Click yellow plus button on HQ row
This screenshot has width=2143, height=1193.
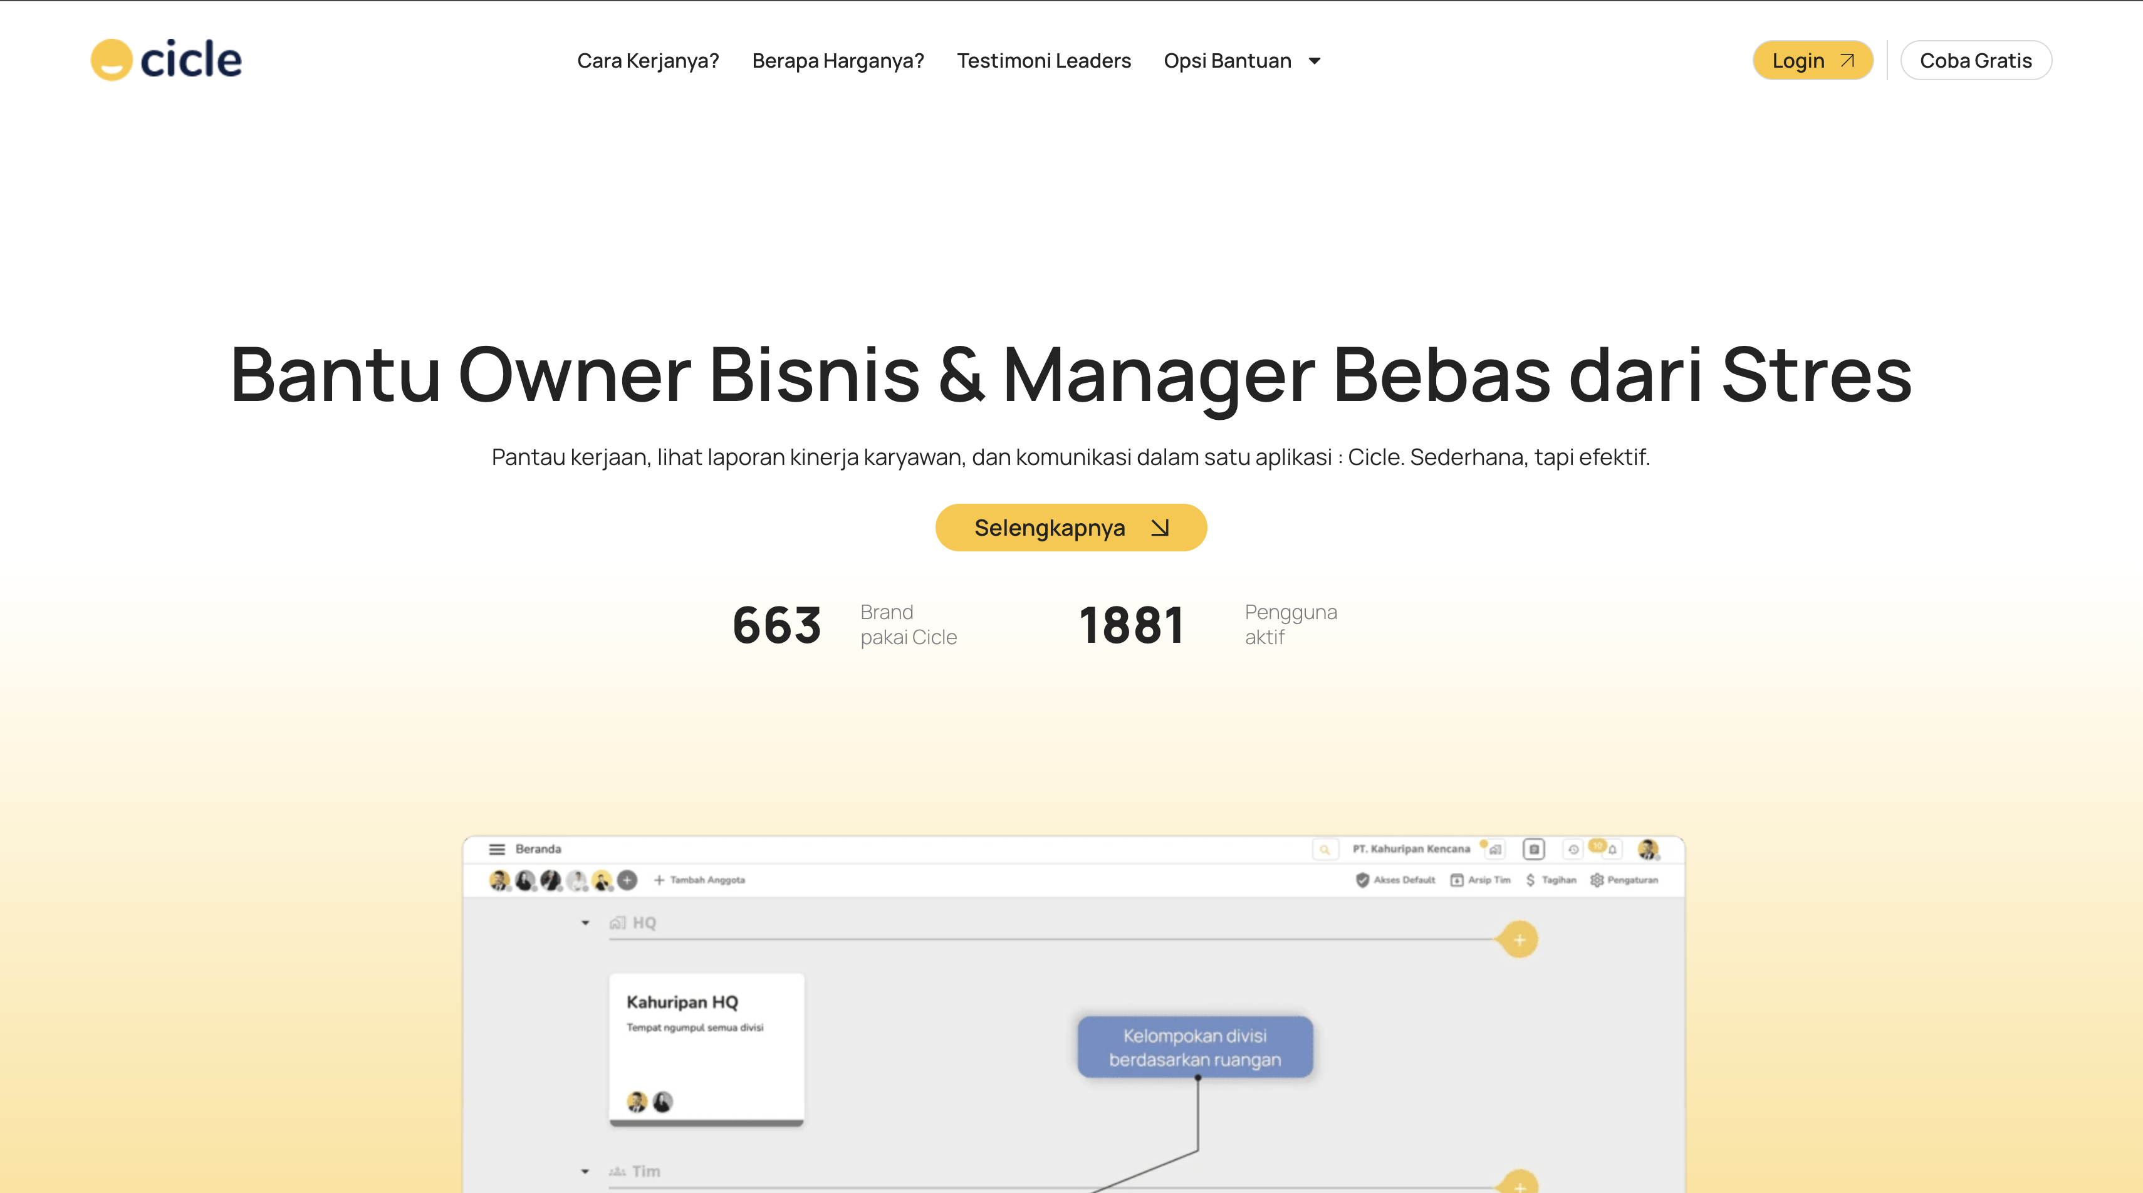tap(1519, 940)
